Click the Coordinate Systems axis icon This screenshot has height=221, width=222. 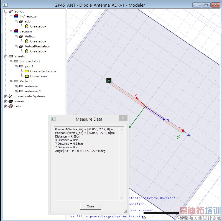point(11,96)
